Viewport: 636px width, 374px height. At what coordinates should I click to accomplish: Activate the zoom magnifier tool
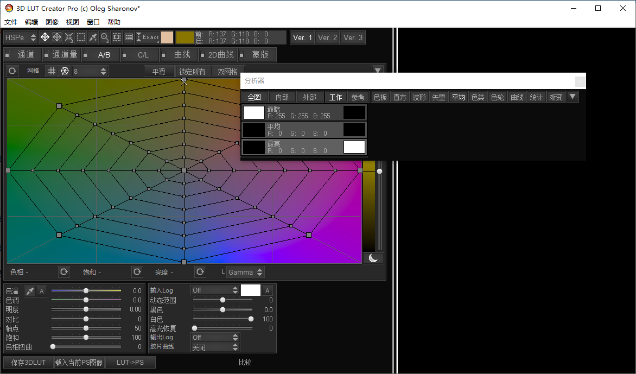(x=105, y=37)
